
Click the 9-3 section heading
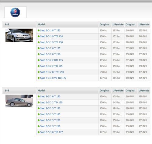[7, 24]
